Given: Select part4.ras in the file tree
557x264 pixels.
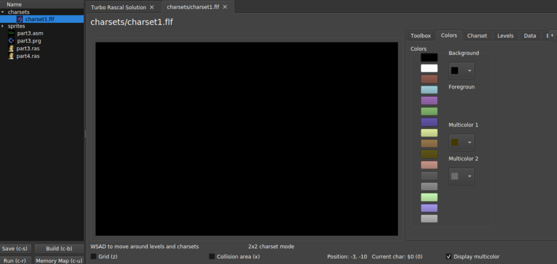Looking at the screenshot, I should (28, 56).
